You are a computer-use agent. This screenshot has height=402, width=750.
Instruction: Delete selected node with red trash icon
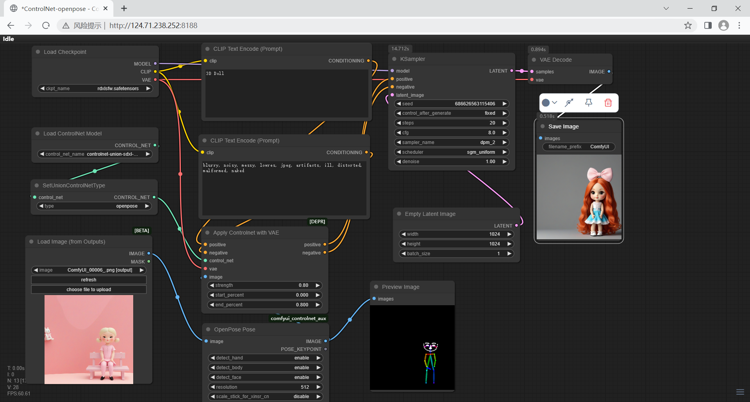click(608, 103)
